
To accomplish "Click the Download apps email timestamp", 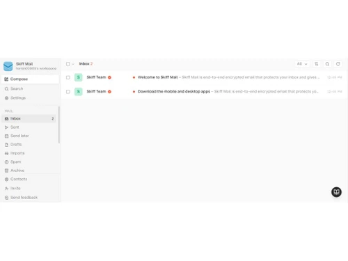I will (x=335, y=92).
